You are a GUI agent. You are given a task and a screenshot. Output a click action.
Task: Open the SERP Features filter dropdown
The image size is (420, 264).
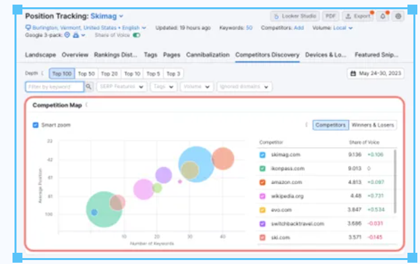click(121, 86)
